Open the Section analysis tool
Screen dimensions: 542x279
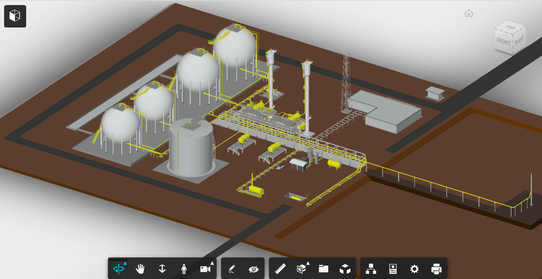pos(301,269)
